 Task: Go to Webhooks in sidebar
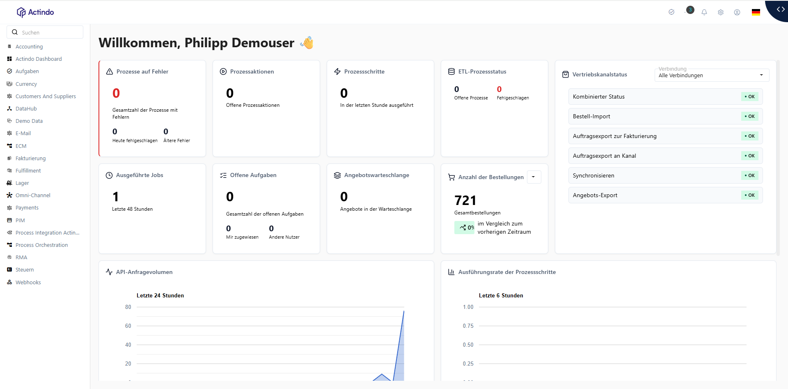coord(28,283)
